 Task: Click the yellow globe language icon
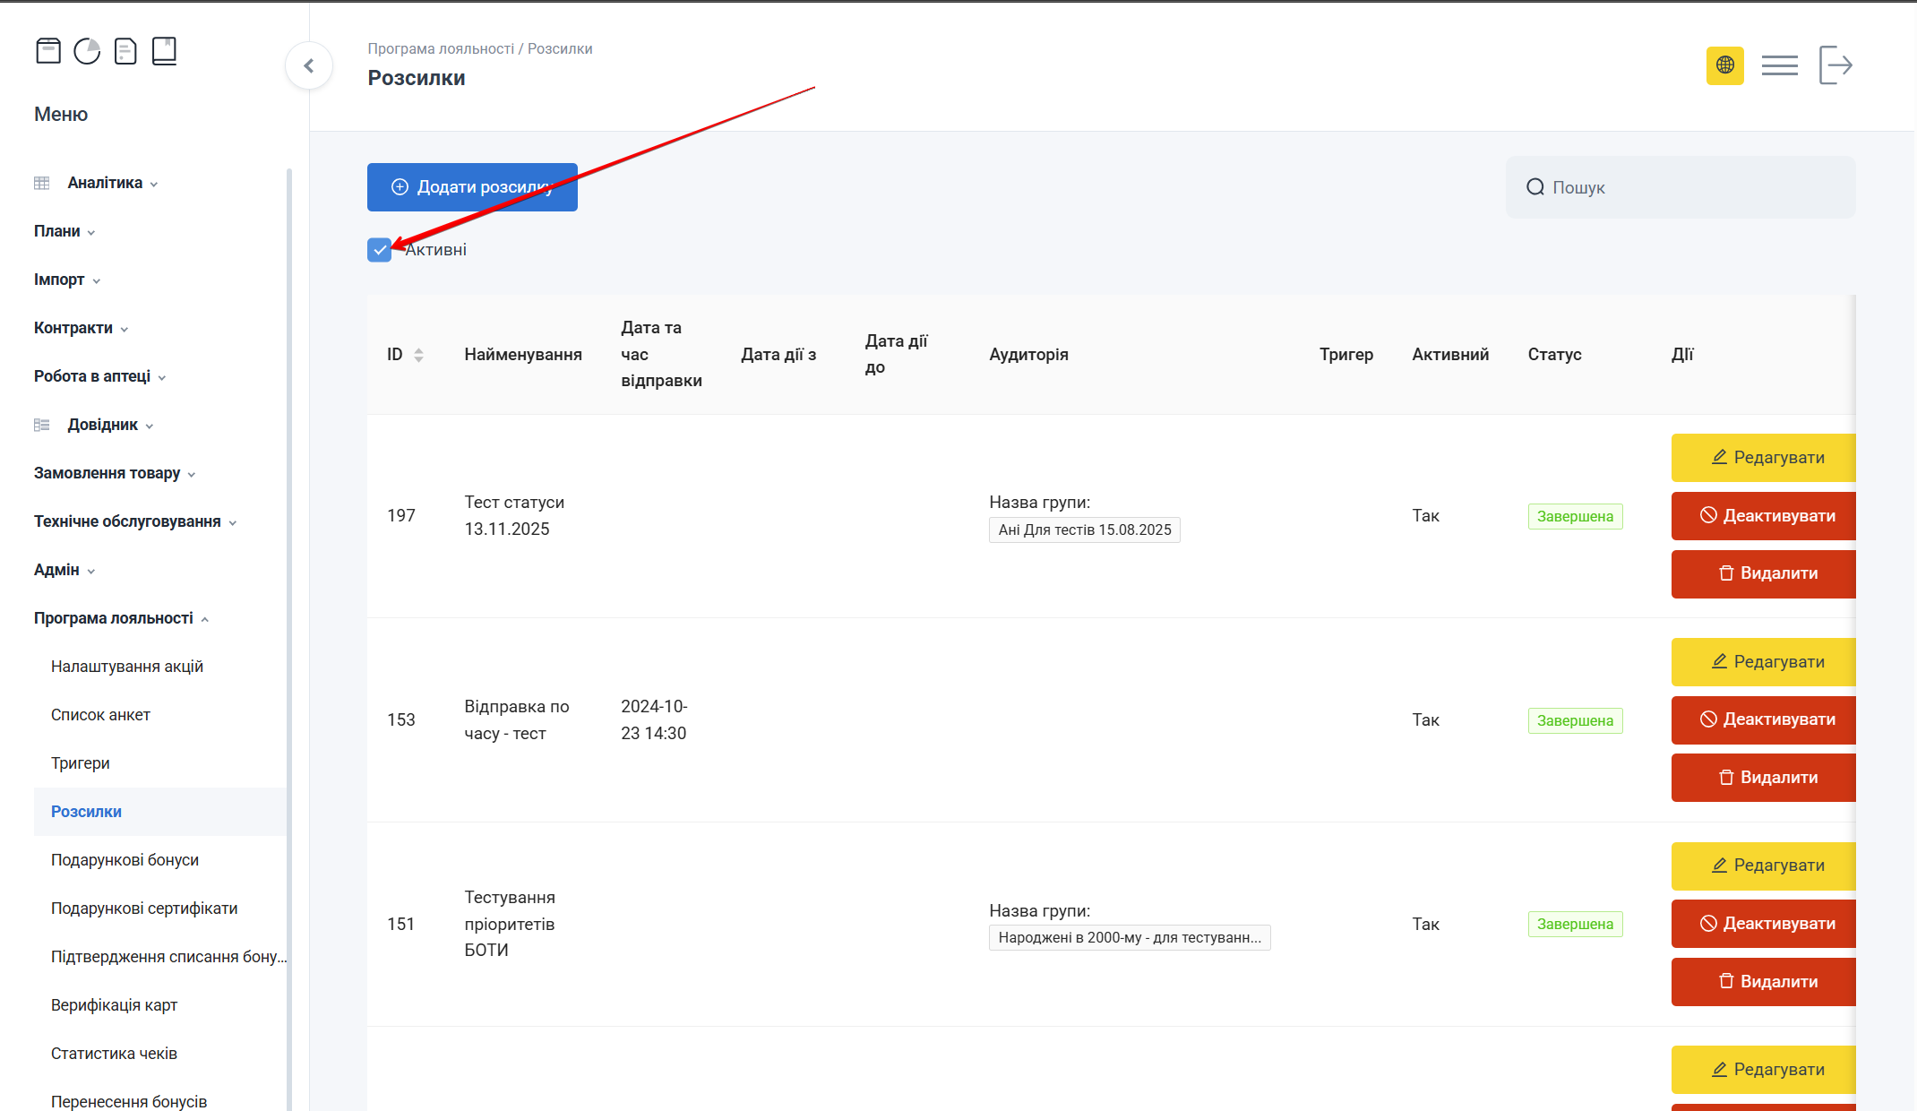coord(1724,65)
